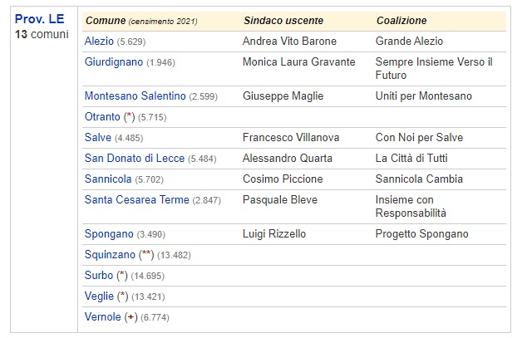Viewport: 532px width, 338px height.
Task: Click the asterisk note beside Surbo
Action: click(122, 275)
